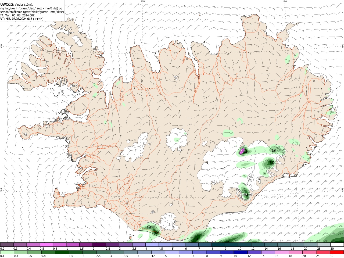Select the 'IT: Mán. 05. 08. 2024 00Z' line
Screen dimensions: 344x258
click(x=17, y=15)
